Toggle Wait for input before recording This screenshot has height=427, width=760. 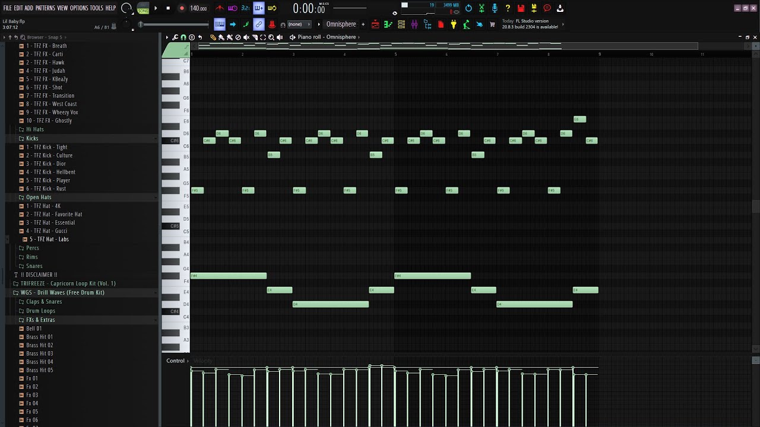[232, 8]
